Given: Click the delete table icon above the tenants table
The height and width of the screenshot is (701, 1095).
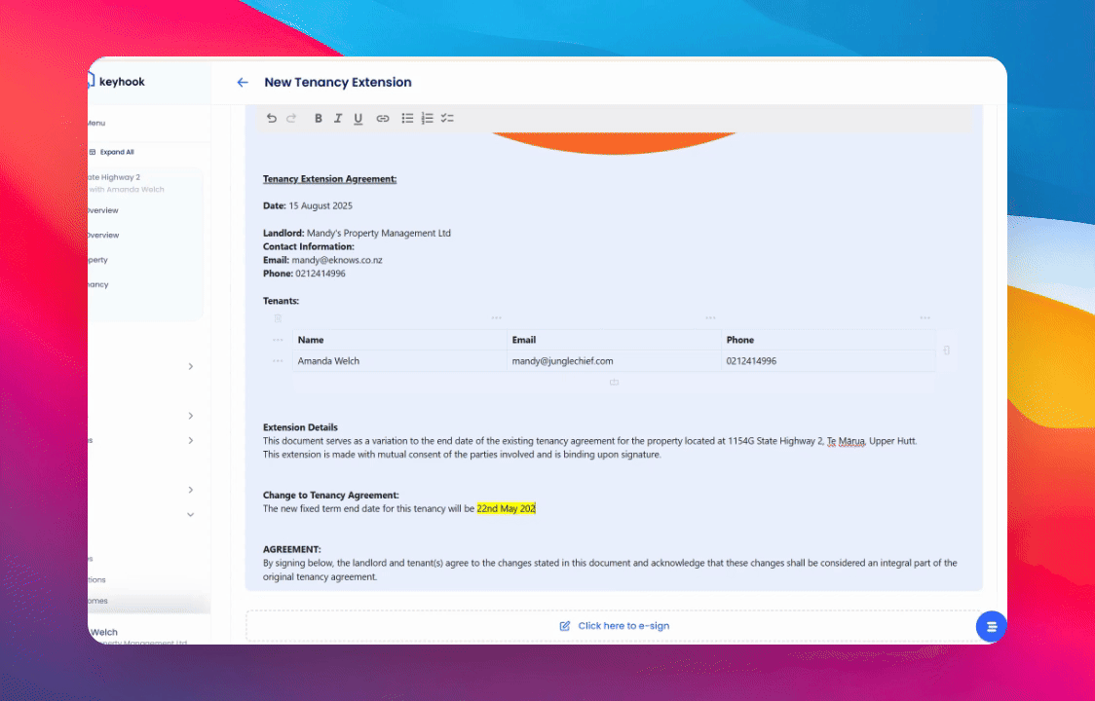Looking at the screenshot, I should (x=278, y=318).
